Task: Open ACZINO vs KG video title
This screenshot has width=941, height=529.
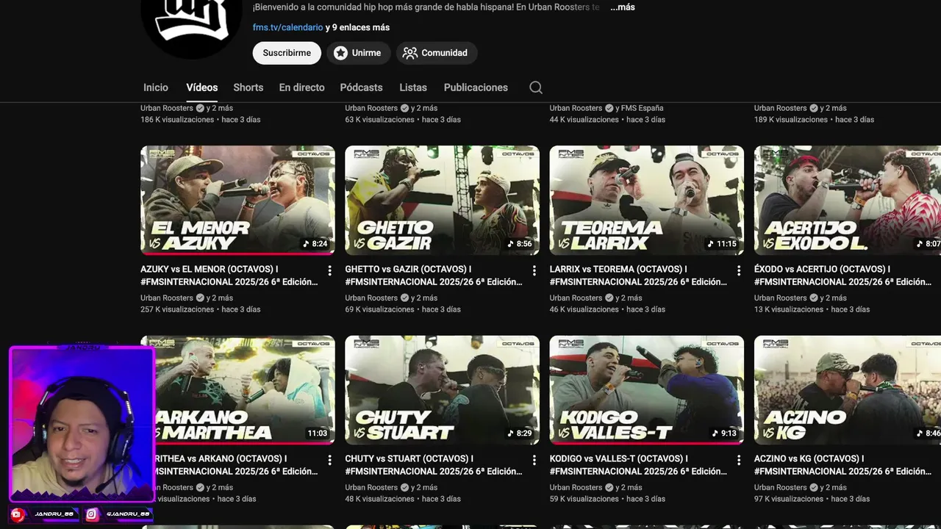Action: point(842,465)
